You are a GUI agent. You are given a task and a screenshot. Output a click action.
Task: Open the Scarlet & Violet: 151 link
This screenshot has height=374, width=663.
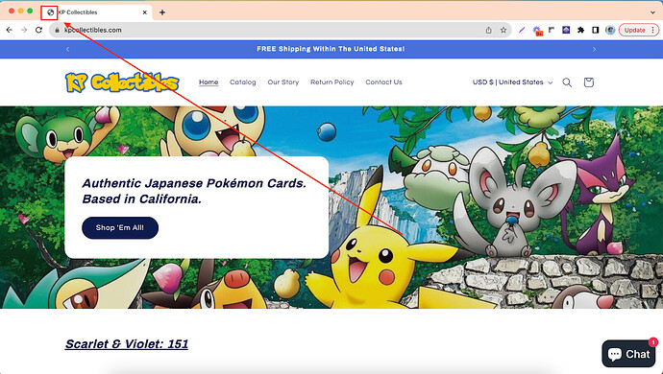127,344
